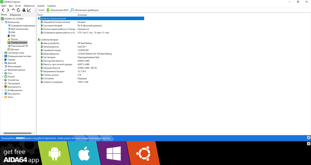Image resolution: width=311 pixels, height=165 pixels.
Task: Click the Конфигурация tree icon
Action: pyautogui.click(x=6, y=90)
